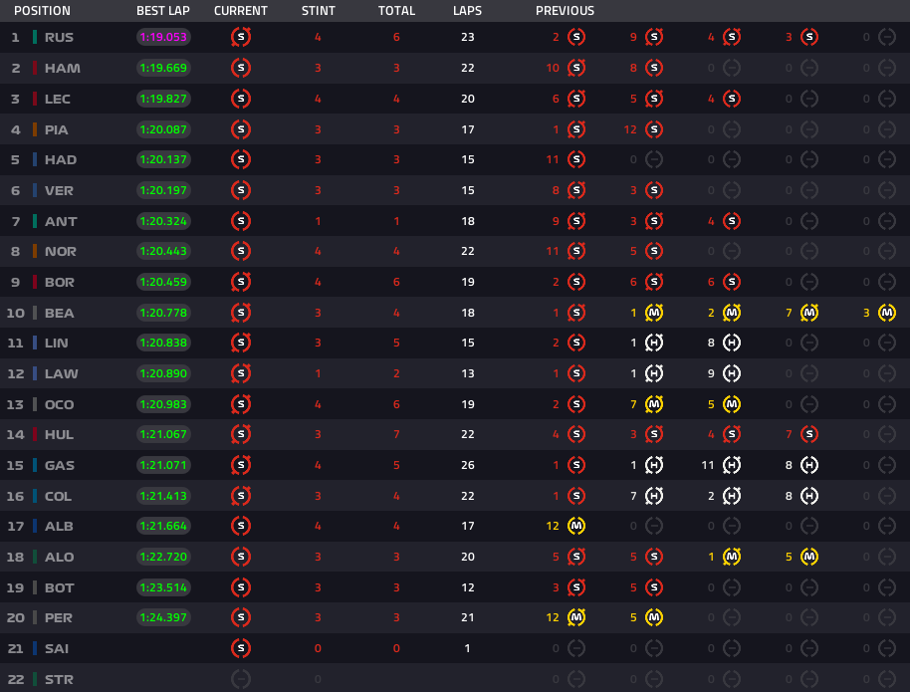Click the LEC driver row name

(59, 99)
